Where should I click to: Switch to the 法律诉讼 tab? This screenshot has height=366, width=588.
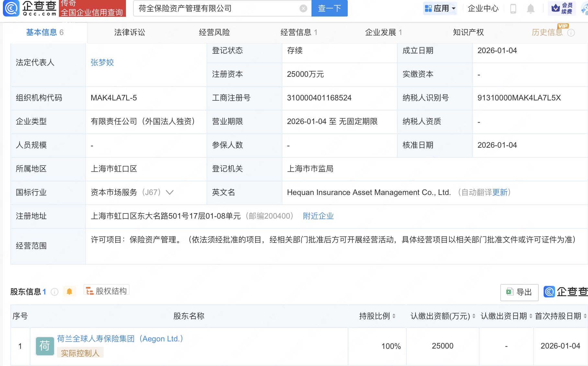click(130, 32)
